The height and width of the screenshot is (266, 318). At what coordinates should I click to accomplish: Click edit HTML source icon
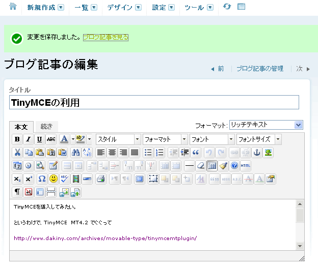[x=246, y=166]
